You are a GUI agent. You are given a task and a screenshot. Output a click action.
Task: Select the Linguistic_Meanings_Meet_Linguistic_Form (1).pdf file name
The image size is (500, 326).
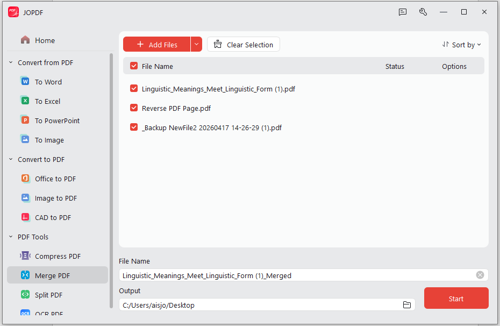click(x=218, y=89)
